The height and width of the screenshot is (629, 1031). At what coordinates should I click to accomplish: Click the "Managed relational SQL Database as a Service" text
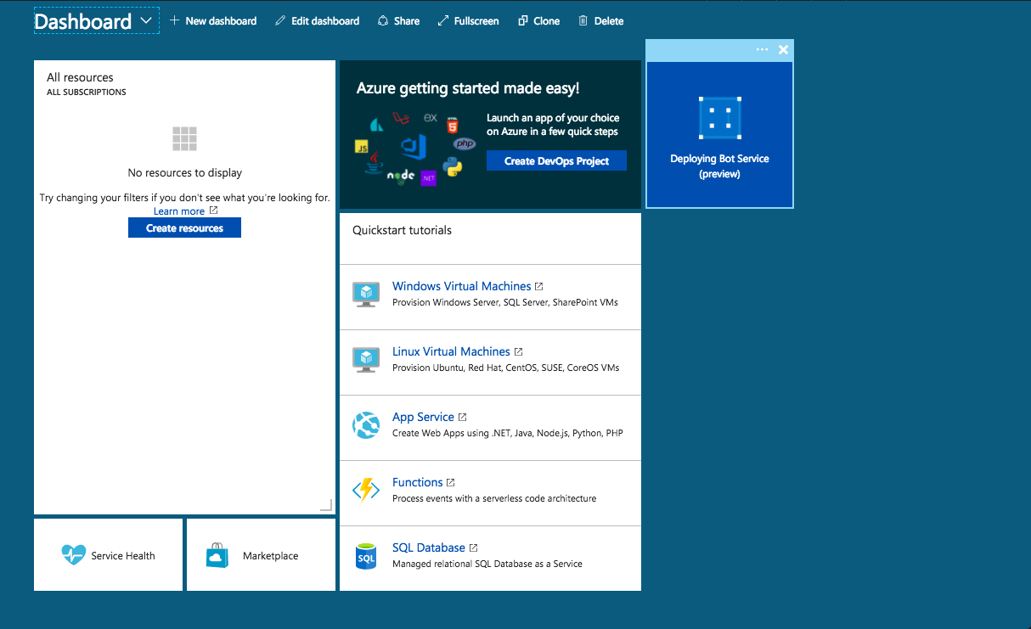pos(487,564)
